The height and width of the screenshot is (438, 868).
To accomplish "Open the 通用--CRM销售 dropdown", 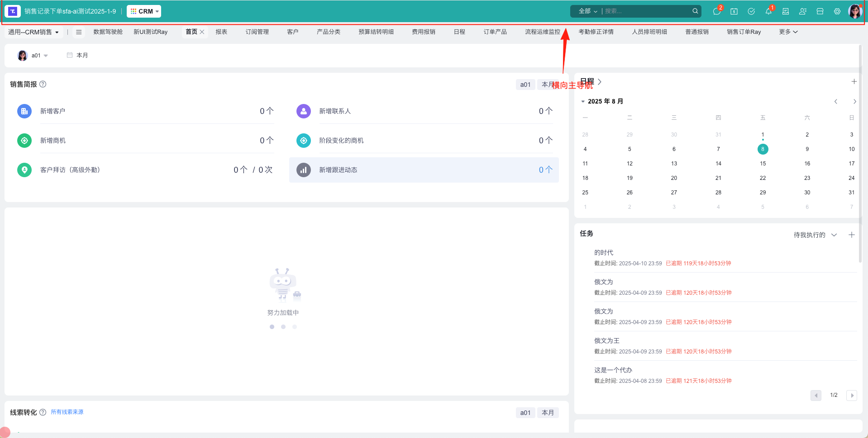I will (33, 32).
